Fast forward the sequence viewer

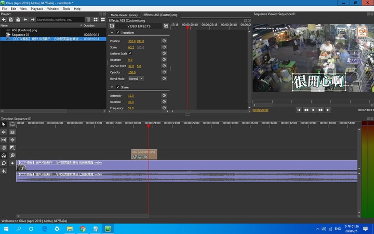(320, 110)
